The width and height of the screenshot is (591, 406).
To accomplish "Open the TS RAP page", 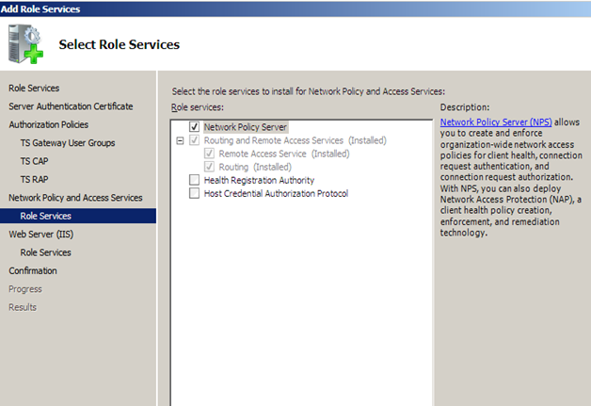I will (x=35, y=179).
